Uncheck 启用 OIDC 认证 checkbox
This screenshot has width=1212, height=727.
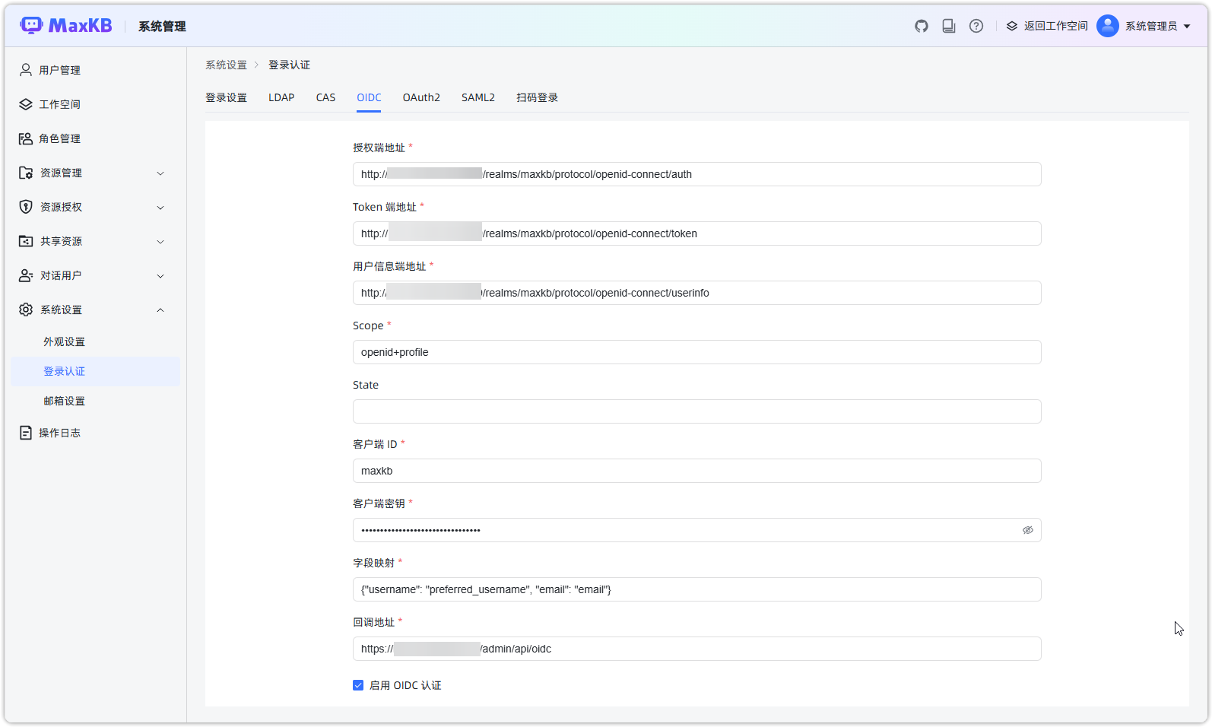[x=358, y=685]
